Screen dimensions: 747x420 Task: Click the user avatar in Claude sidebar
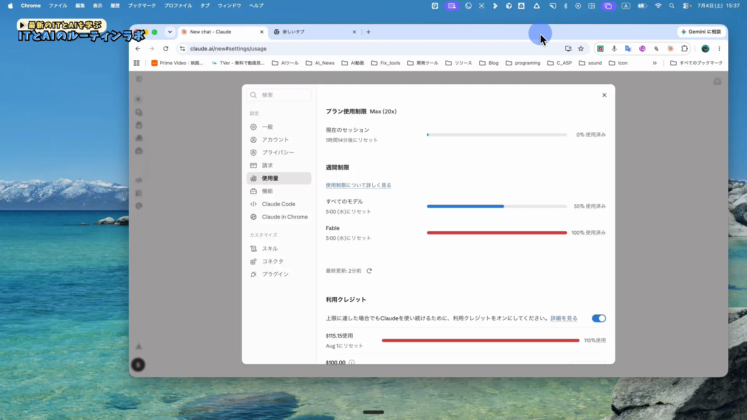pyautogui.click(x=138, y=365)
